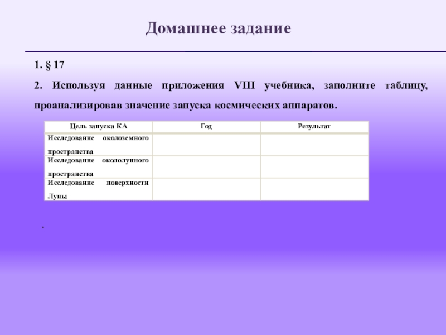Click the "Исследование окололунного пространства" row label

point(98,167)
